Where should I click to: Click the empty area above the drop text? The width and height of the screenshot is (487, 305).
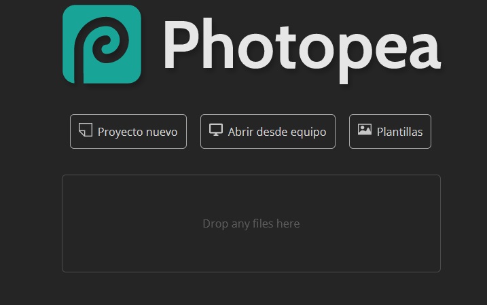251,196
